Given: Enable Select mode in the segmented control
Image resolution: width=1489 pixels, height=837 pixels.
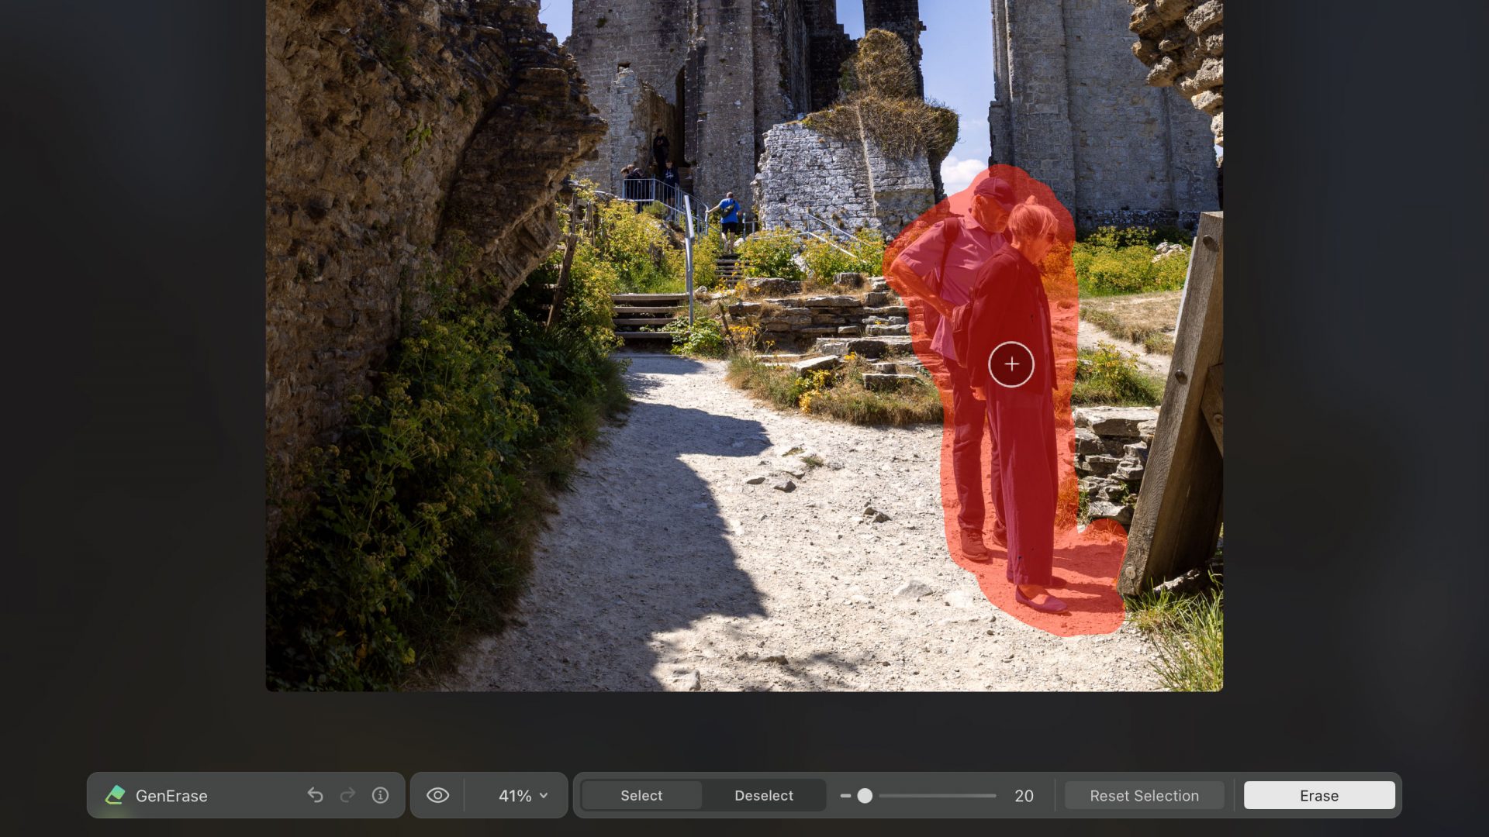Looking at the screenshot, I should pos(641,795).
